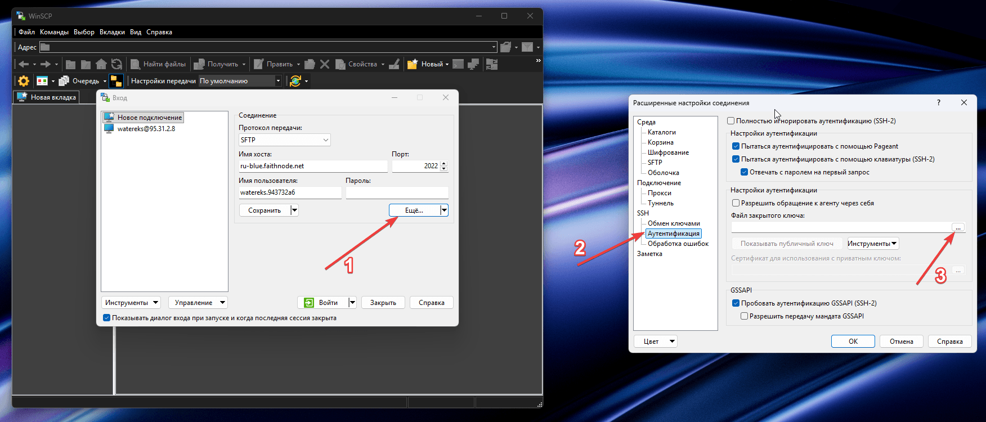
Task: Click the Ещё... button
Action: (x=414, y=210)
